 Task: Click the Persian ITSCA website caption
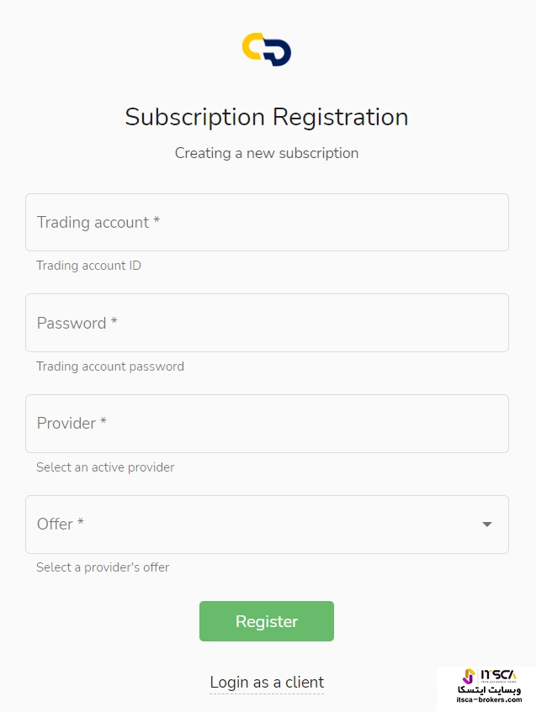click(490, 689)
